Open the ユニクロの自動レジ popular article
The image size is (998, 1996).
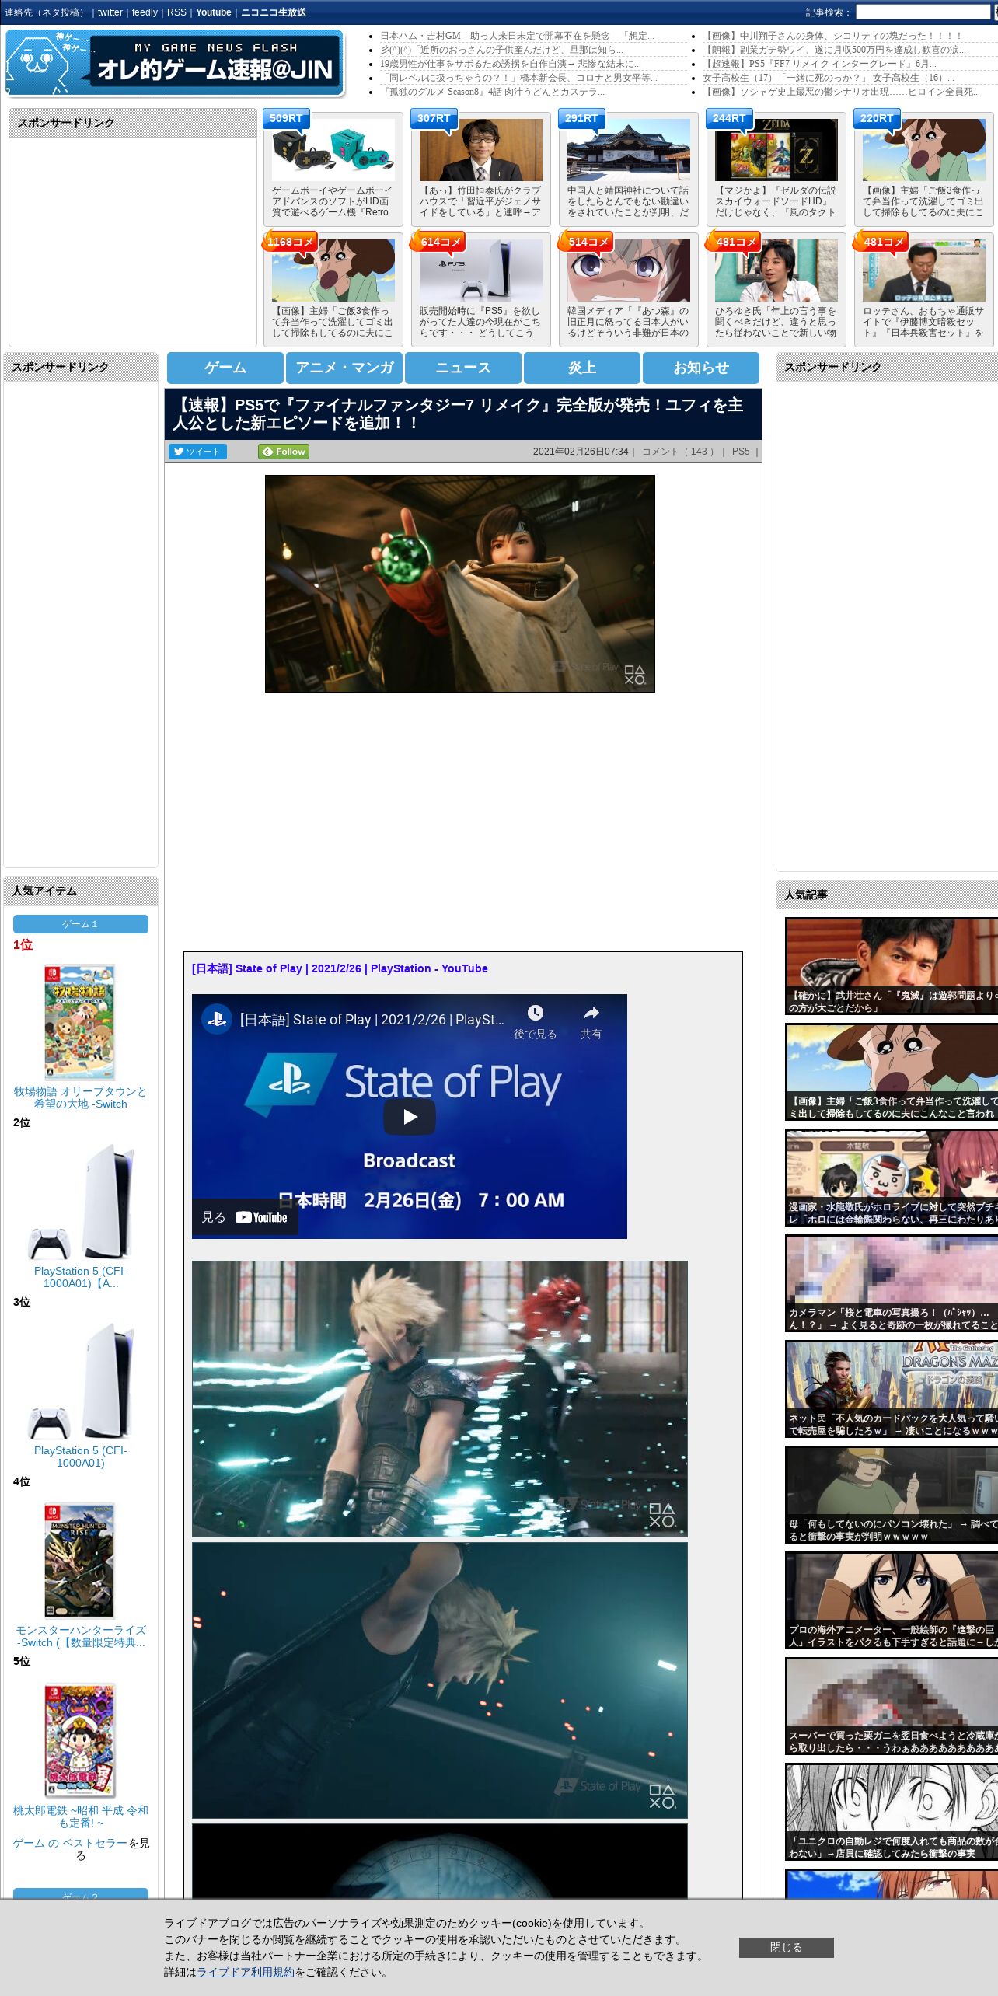(891, 1812)
